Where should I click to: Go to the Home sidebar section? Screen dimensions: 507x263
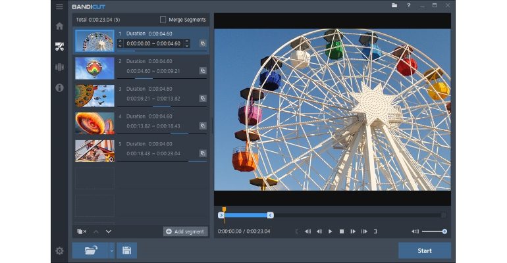tap(59, 26)
